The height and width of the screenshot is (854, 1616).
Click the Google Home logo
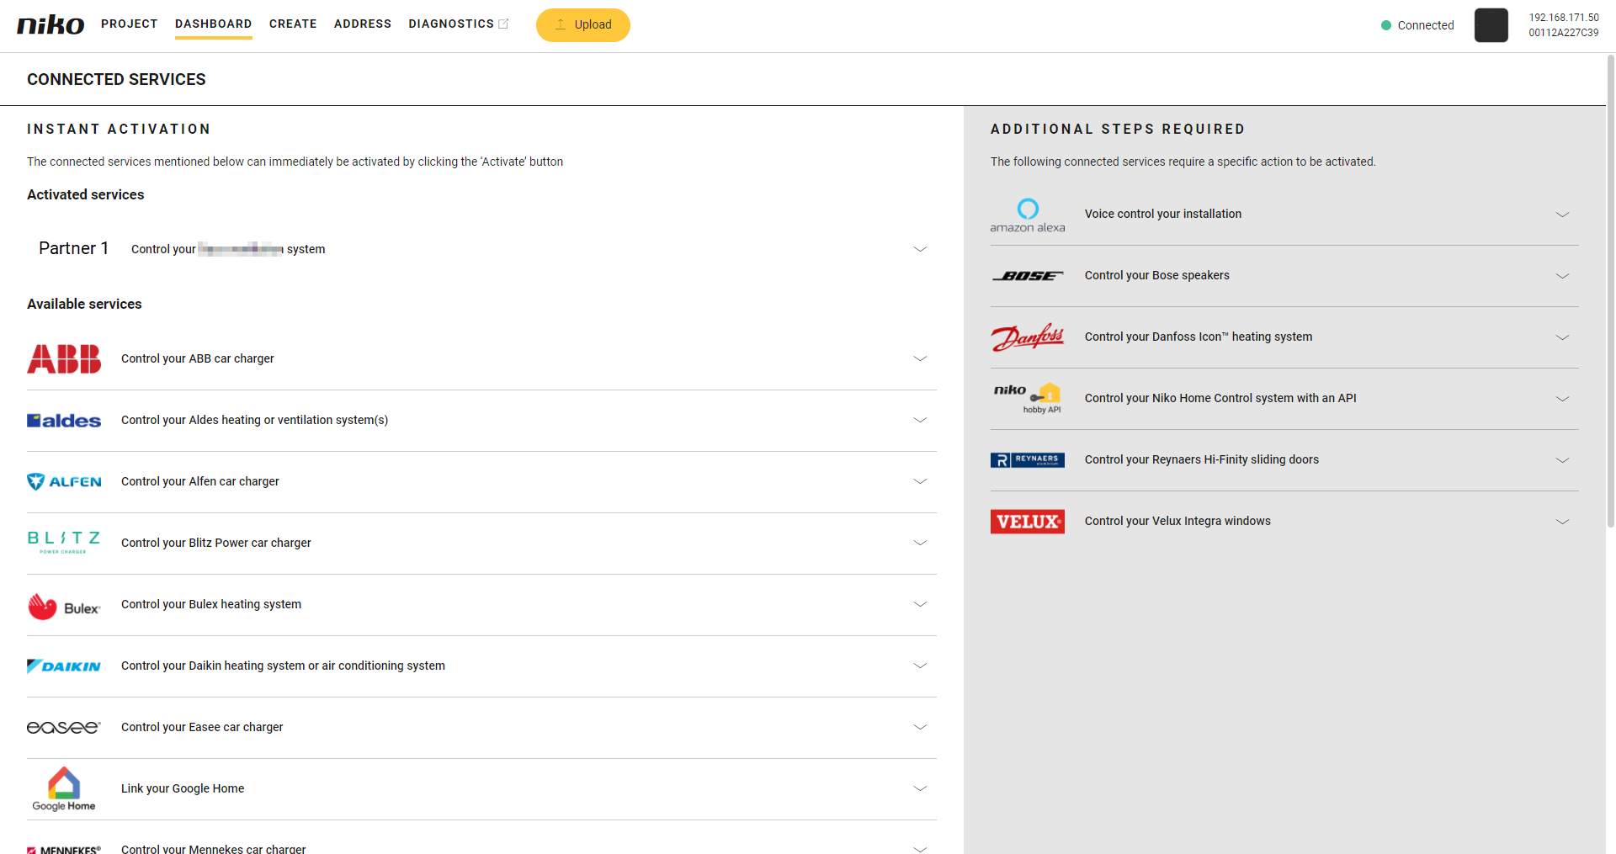(64, 788)
